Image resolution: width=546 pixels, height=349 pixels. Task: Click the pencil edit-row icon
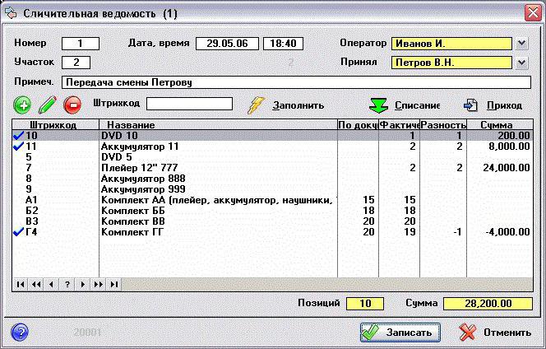click(x=47, y=105)
